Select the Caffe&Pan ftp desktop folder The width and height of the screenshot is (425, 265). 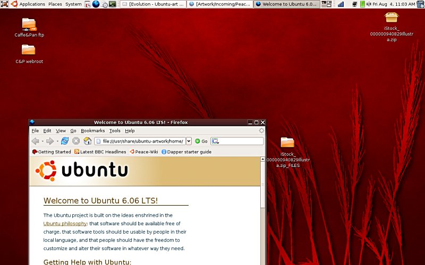29,28
